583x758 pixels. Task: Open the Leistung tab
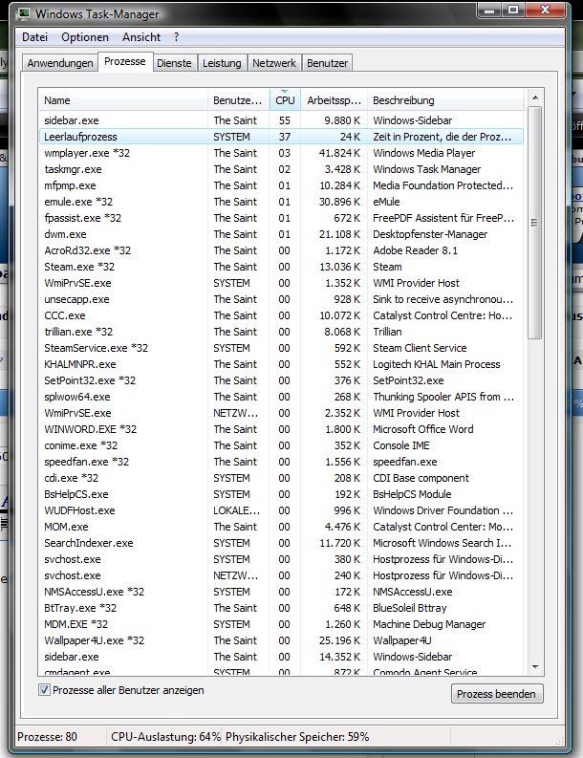tap(222, 63)
